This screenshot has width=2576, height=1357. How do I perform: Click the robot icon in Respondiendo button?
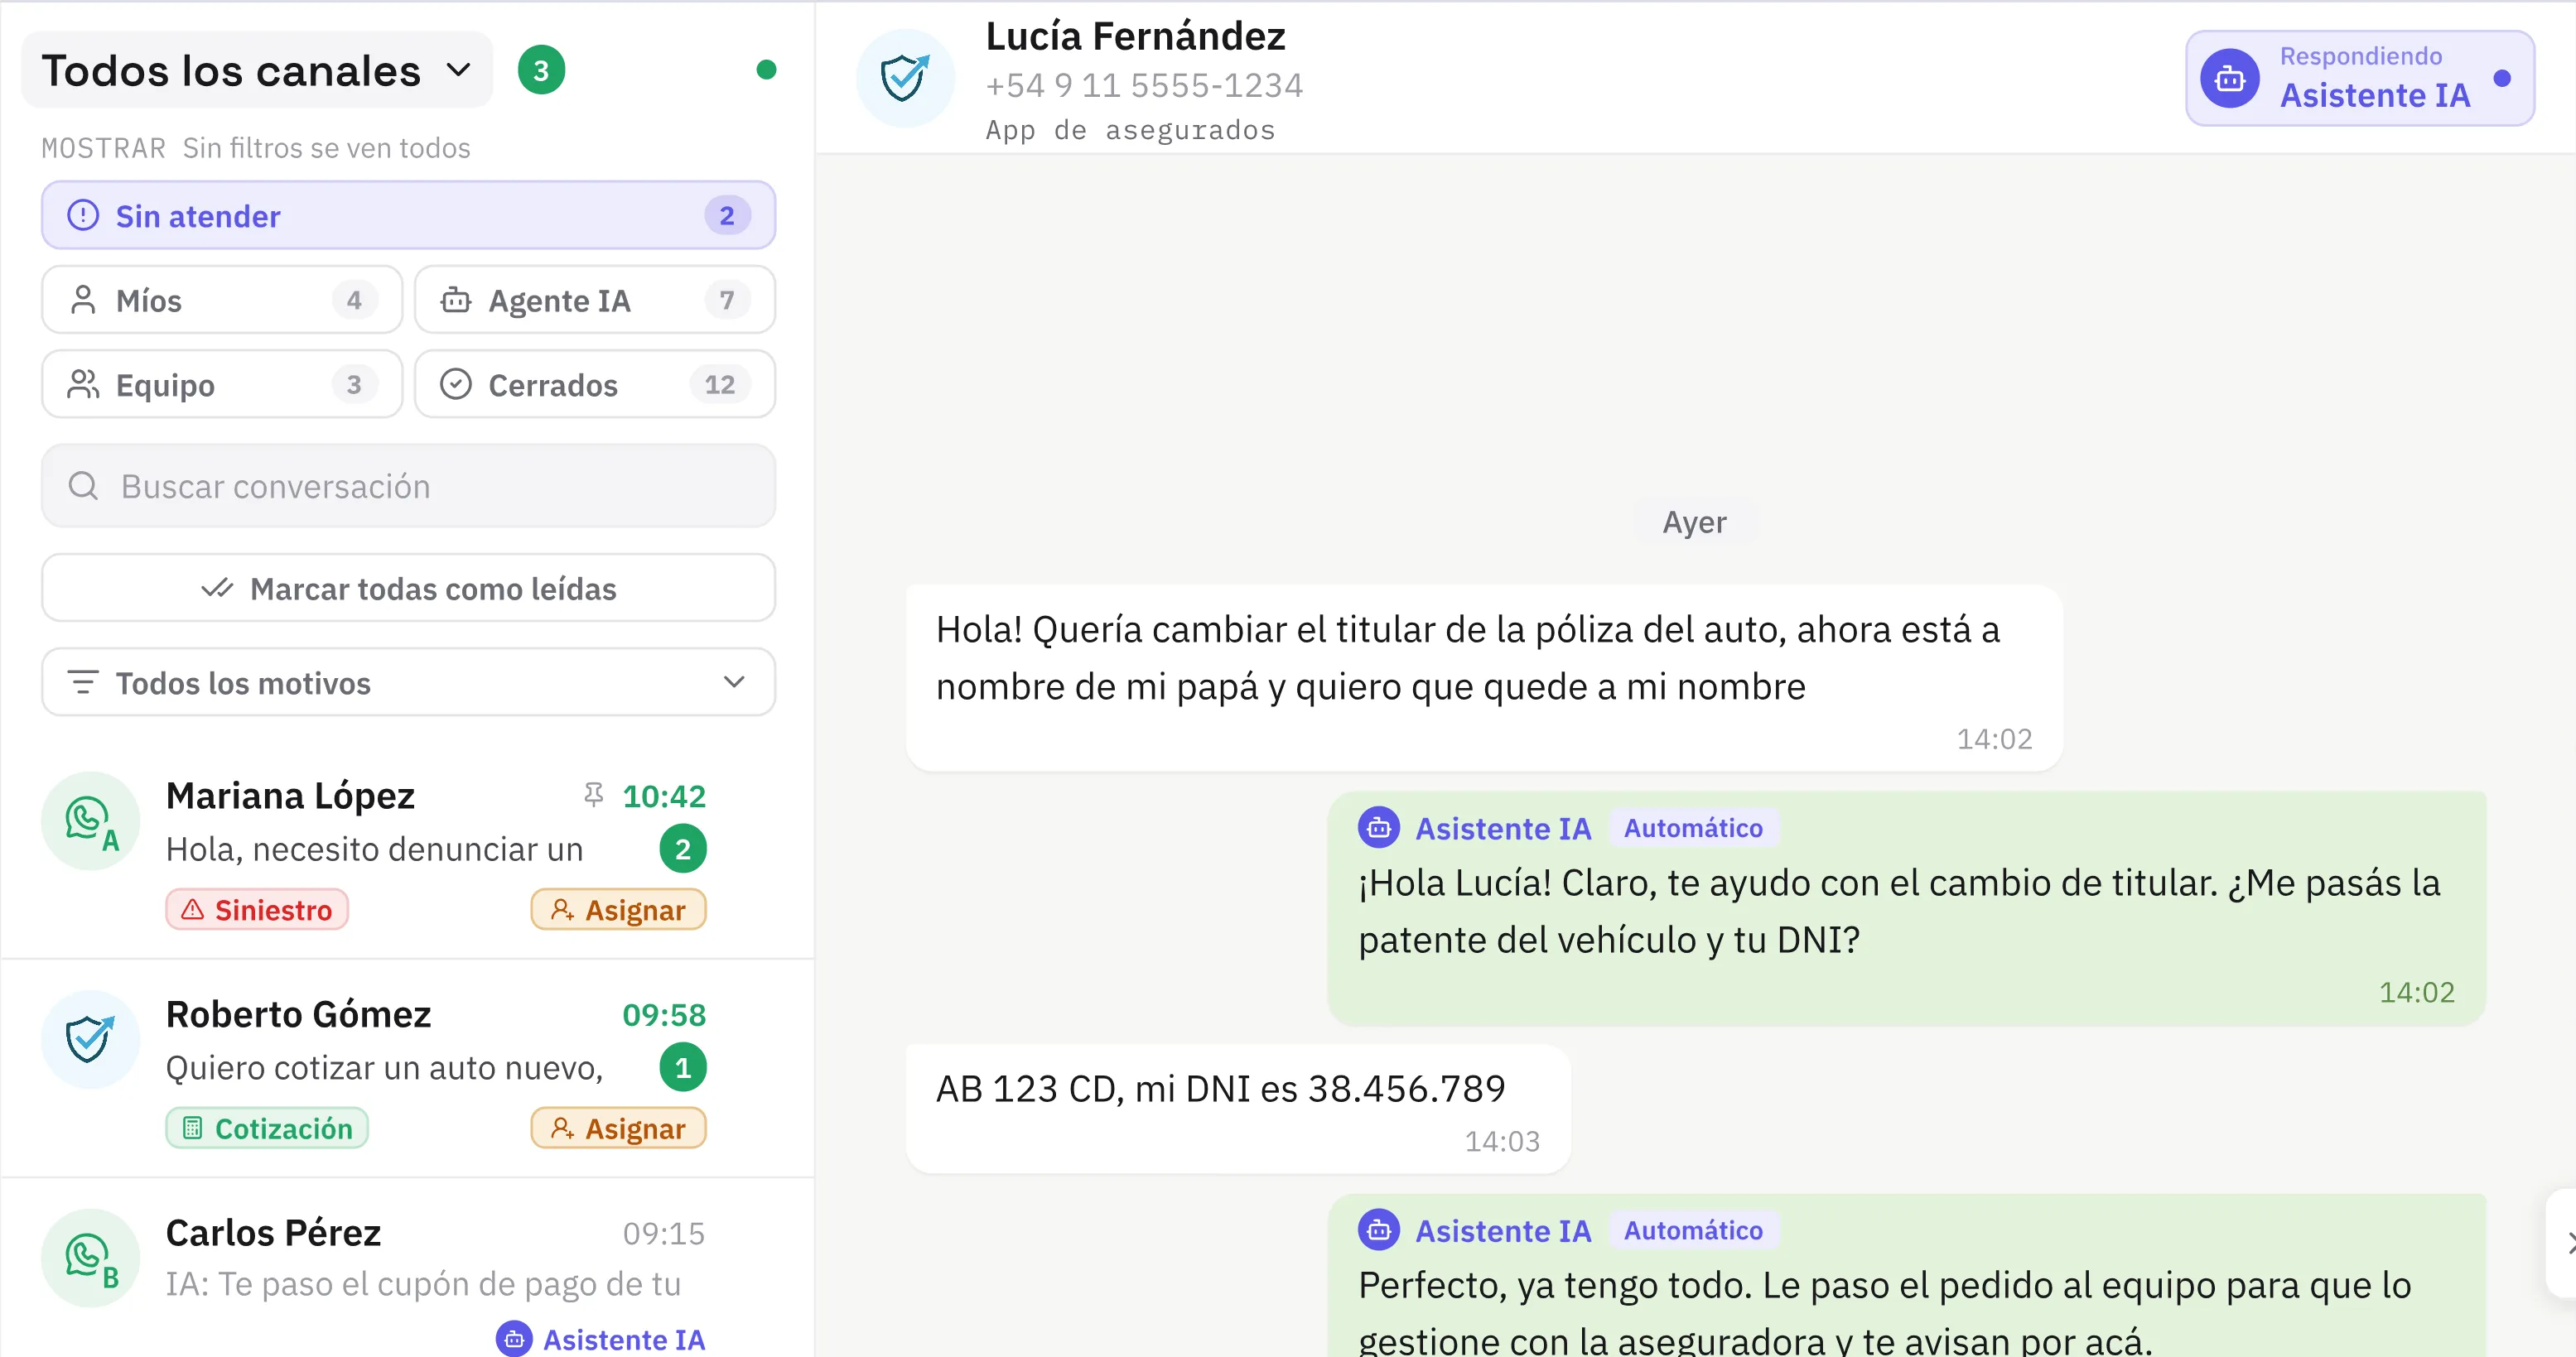coord(2229,78)
